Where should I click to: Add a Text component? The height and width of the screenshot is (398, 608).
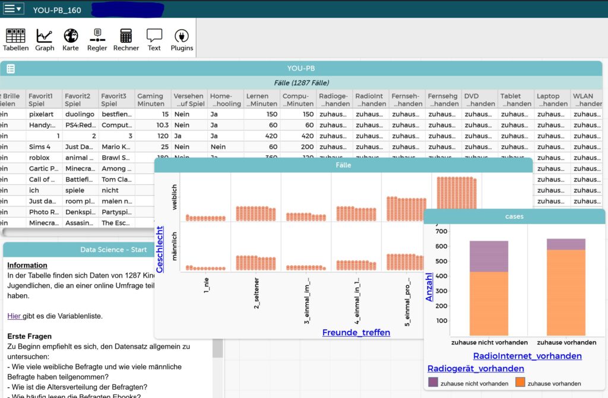coord(154,39)
